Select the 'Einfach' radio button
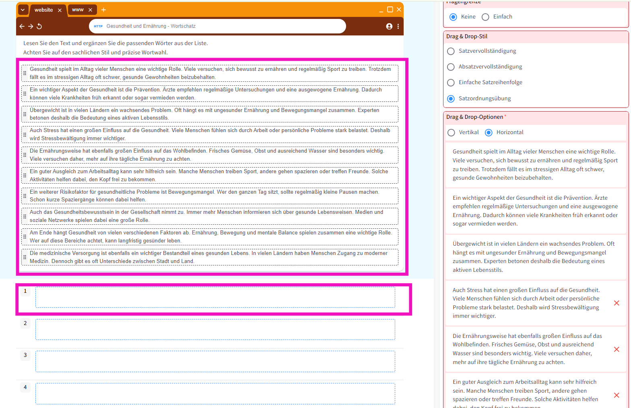The image size is (631, 408). point(486,17)
